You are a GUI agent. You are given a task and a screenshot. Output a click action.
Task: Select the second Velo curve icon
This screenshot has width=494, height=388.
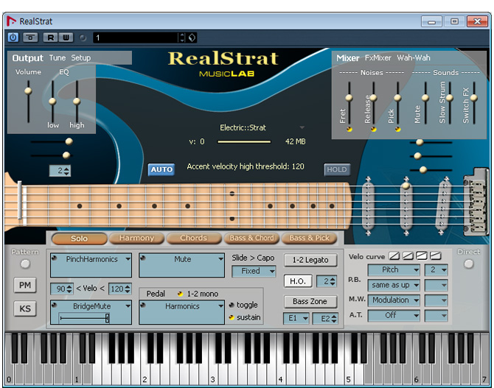pyautogui.click(x=408, y=255)
